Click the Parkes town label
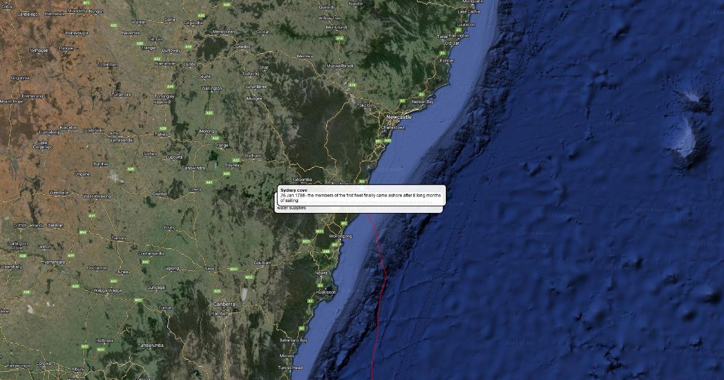This screenshot has width=724, height=380. pyautogui.click(x=162, y=134)
